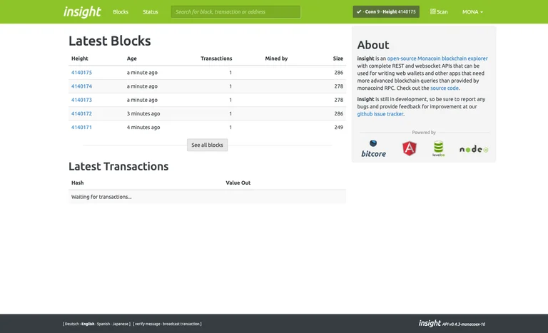Click the Hash column header
This screenshot has width=548, height=333.
tap(77, 183)
